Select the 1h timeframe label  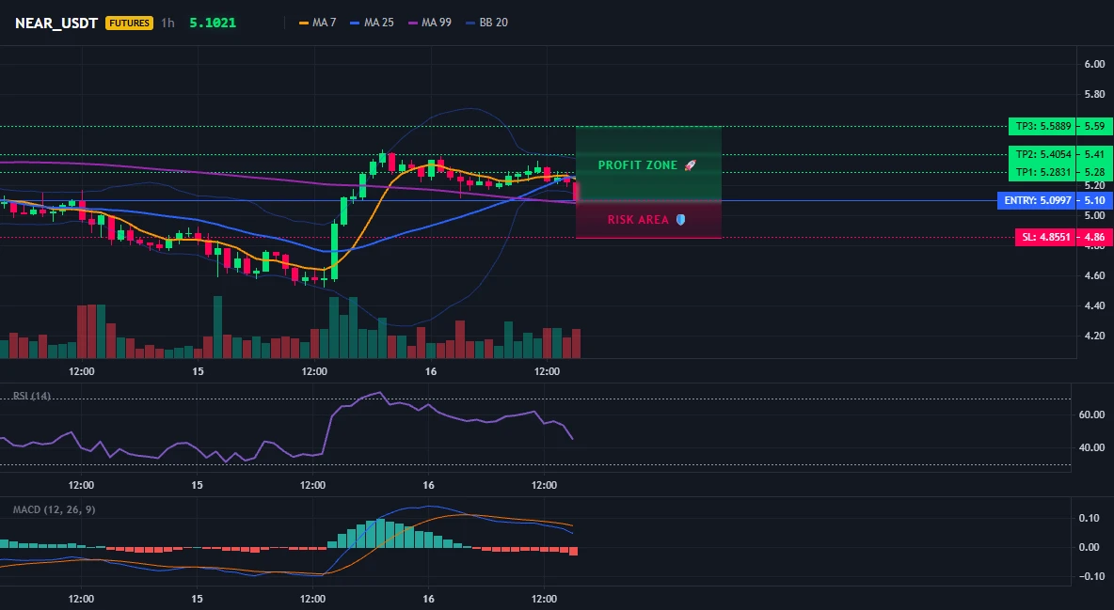click(x=167, y=23)
